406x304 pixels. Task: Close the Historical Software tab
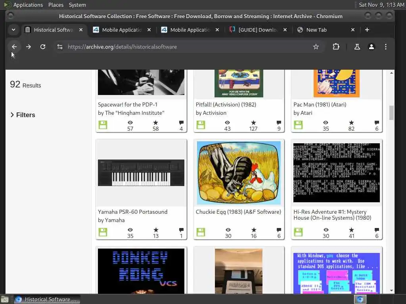coord(81,30)
